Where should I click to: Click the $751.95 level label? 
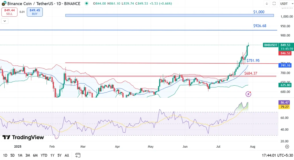[x=253, y=61]
